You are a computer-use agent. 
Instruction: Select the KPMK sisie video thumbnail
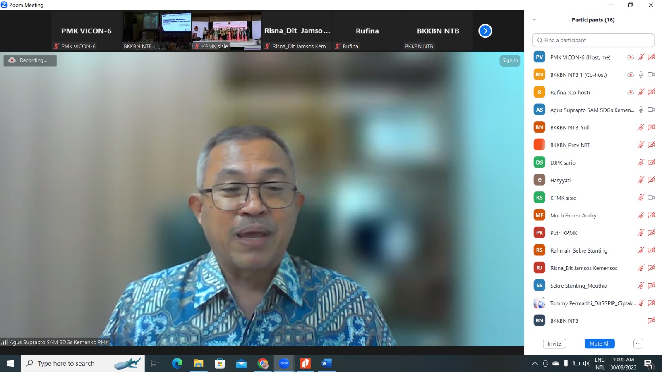[226, 31]
